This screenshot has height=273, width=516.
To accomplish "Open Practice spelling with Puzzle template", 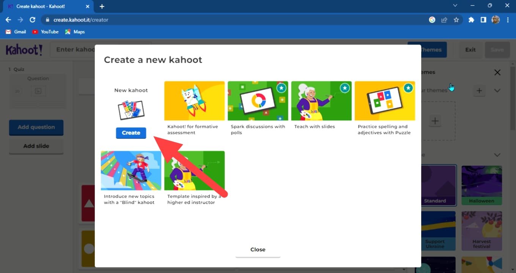I will [385, 101].
